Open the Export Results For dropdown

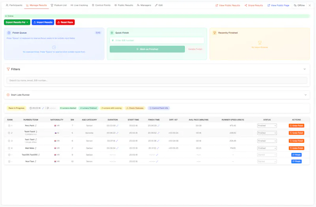click(17, 22)
